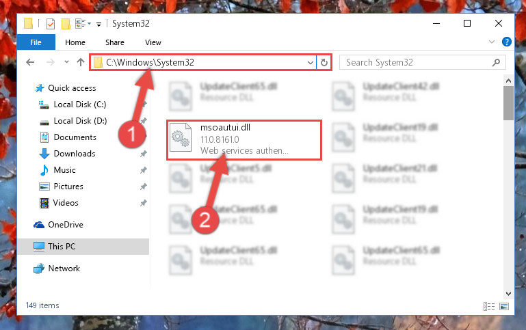Toggle pin beside Pictures folder
Viewport: 526px width, 330px height.
[143, 187]
